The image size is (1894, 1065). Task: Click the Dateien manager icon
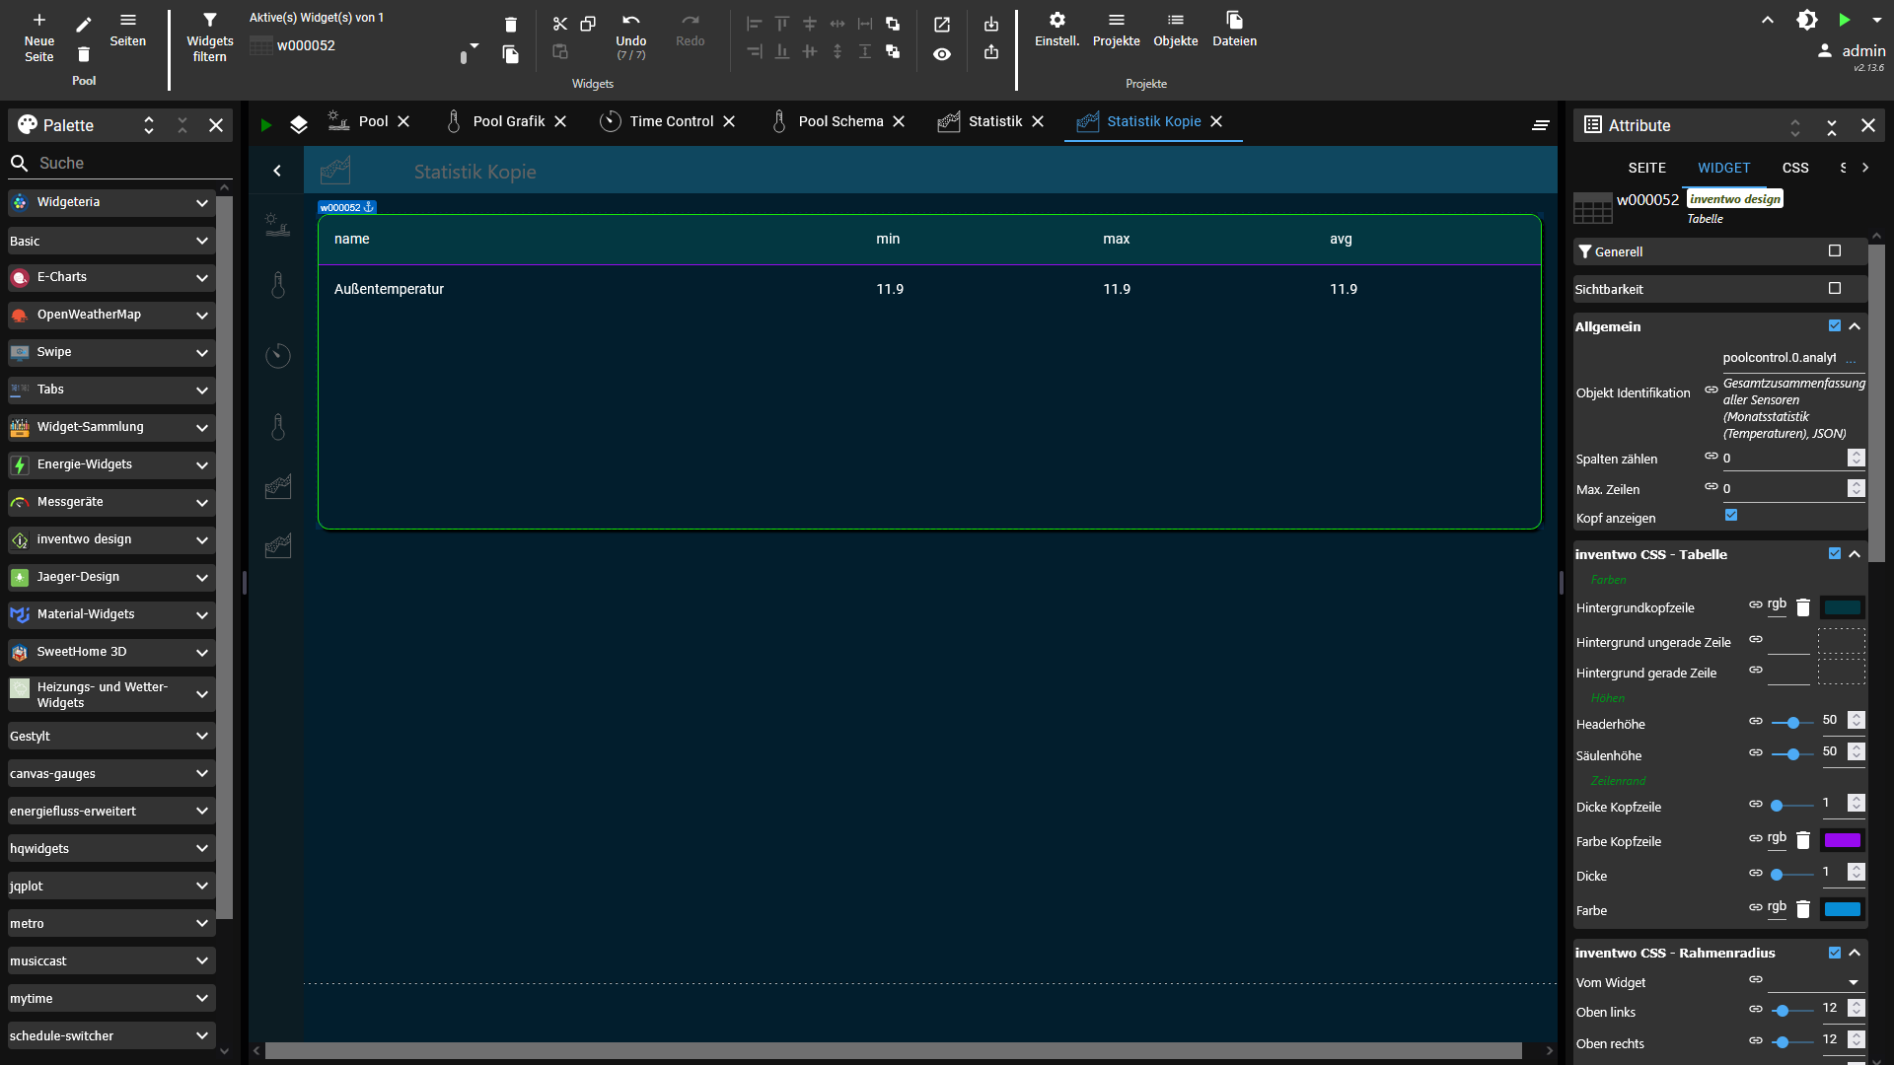tap(1233, 20)
